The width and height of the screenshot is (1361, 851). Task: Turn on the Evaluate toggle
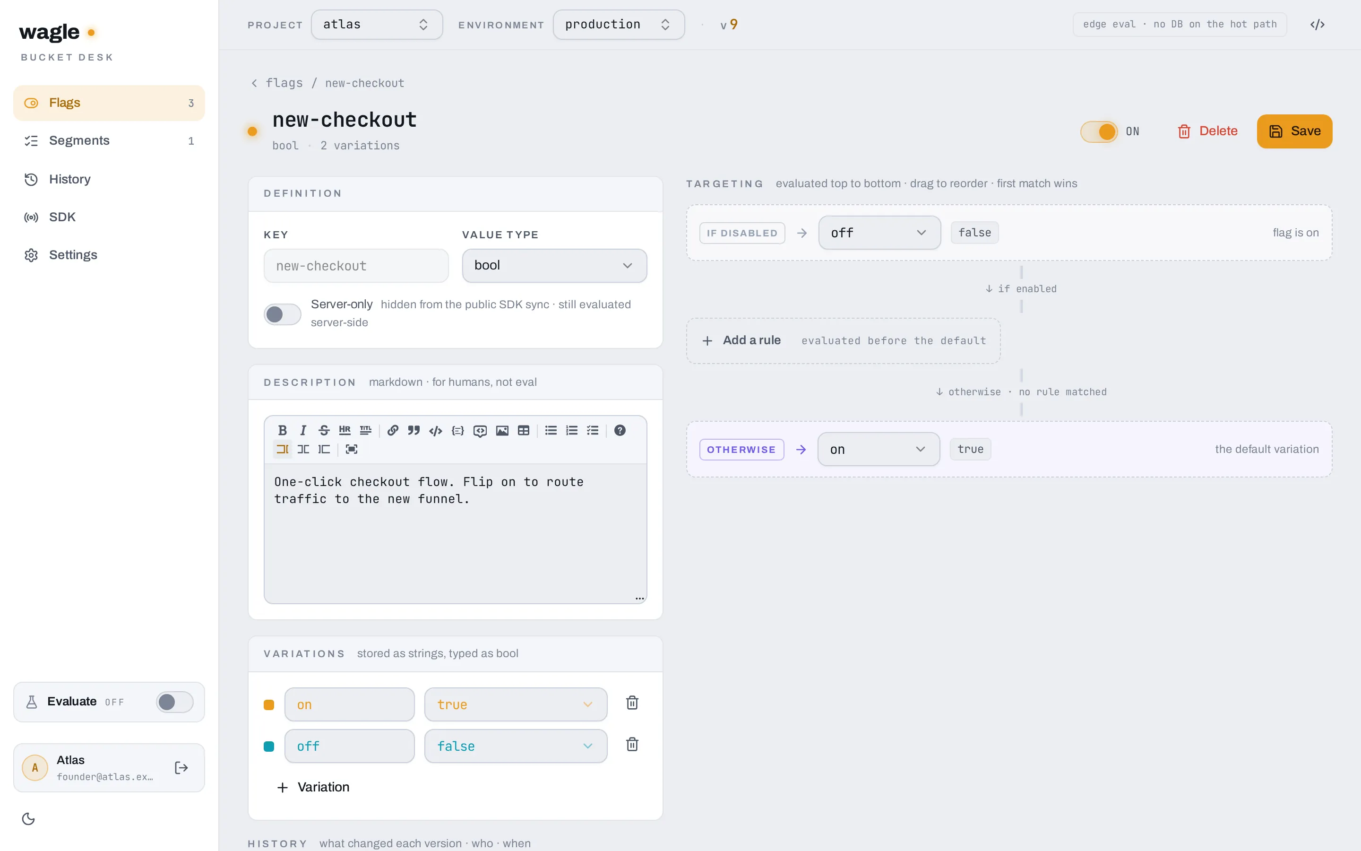tap(175, 702)
